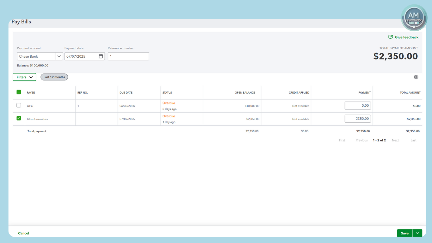Uncheck the Glow Cosmetics bill checkbox
This screenshot has width=432, height=243.
19,118
